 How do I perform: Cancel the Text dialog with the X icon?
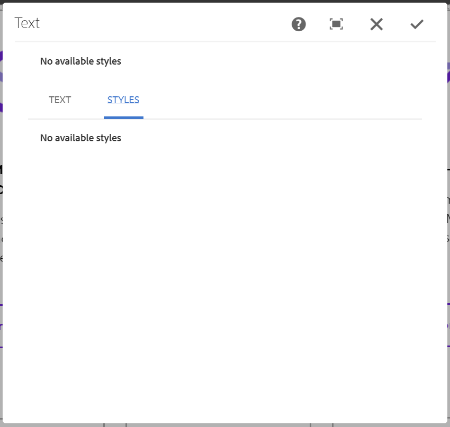click(x=376, y=24)
